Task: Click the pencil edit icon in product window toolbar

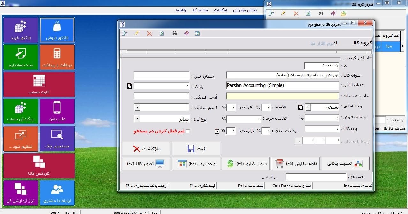Action: [137, 33]
